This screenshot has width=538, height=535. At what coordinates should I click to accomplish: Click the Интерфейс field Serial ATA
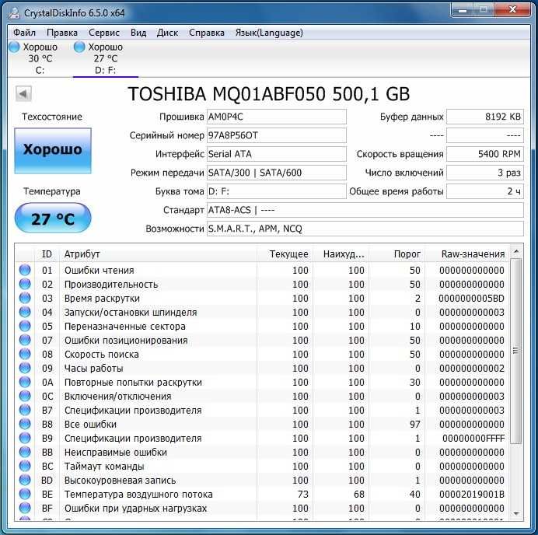pos(277,154)
